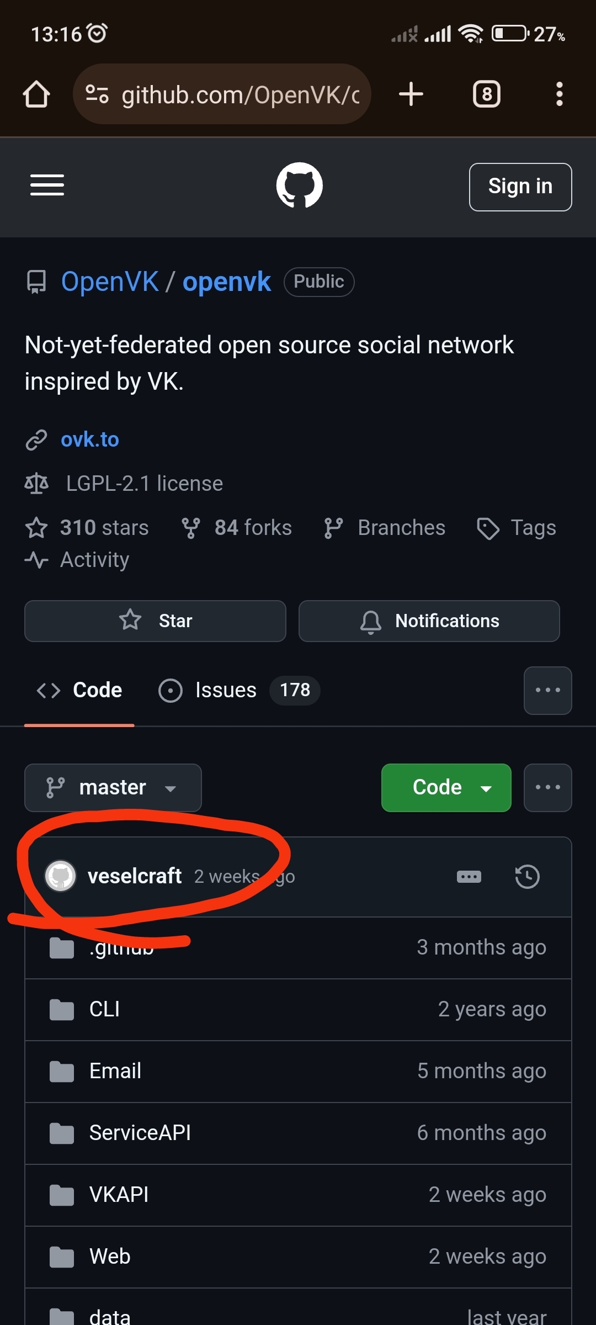Tap the browser address bar
This screenshot has height=1325, width=596.
232,94
